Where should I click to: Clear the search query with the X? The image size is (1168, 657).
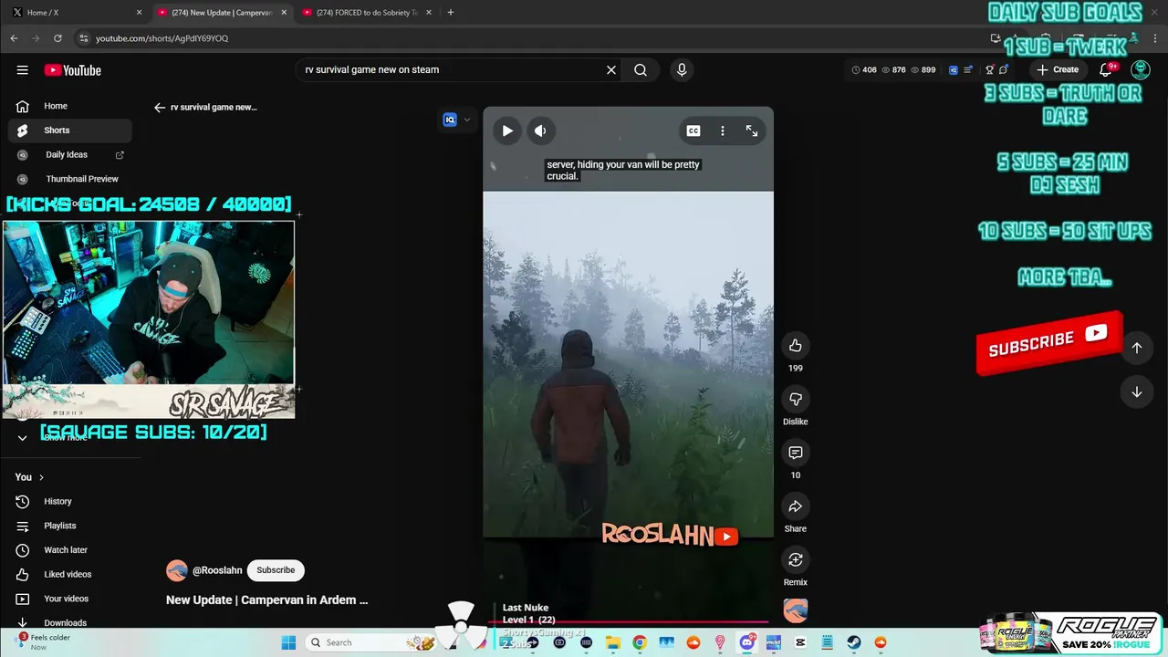[611, 69]
